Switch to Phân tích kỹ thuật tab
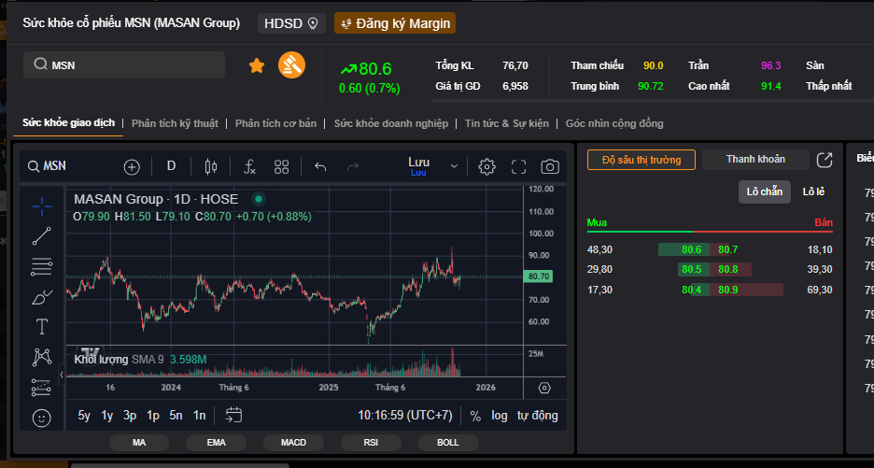Screen dimensions: 874x468 [x=175, y=123]
